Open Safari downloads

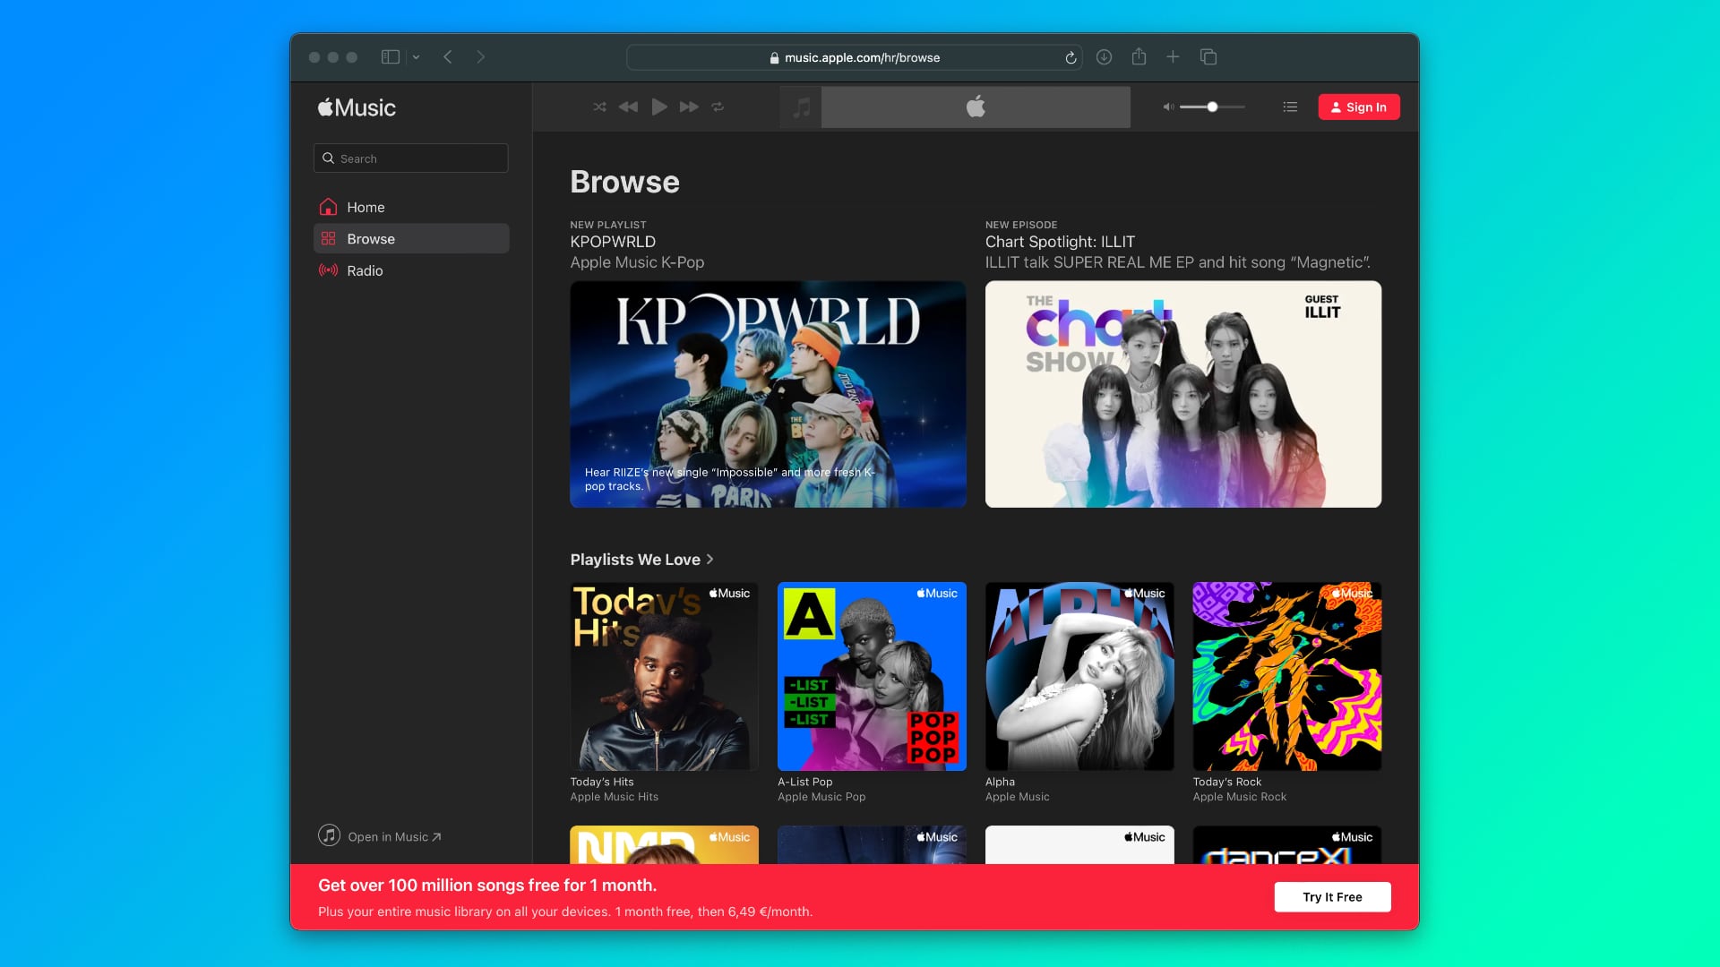click(x=1104, y=57)
